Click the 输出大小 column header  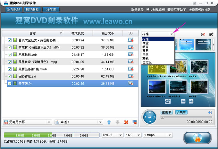coord(108,33)
